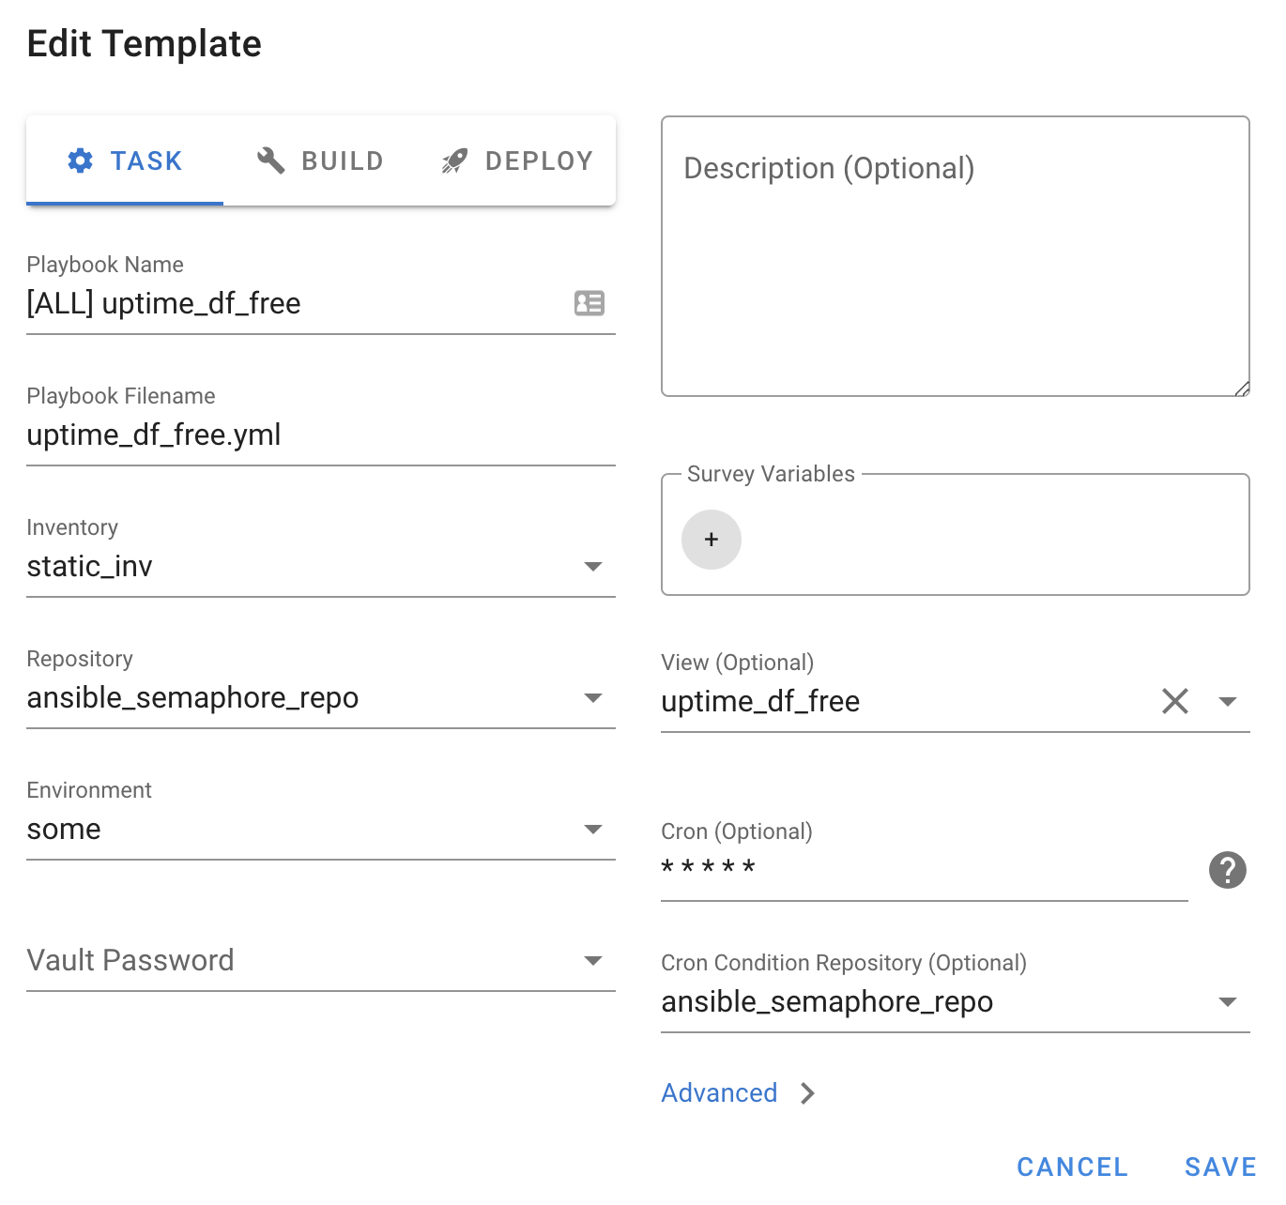Image resolution: width=1286 pixels, height=1205 pixels.
Task: Expand the View dropdown arrow
Action: click(1227, 702)
